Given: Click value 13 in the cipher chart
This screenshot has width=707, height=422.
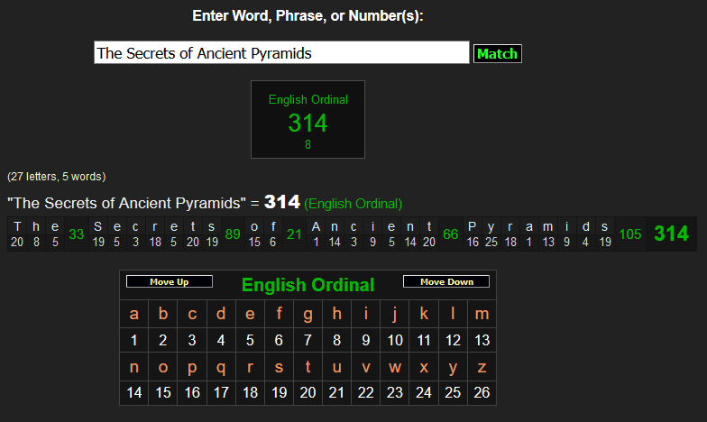Looking at the screenshot, I should tap(482, 340).
